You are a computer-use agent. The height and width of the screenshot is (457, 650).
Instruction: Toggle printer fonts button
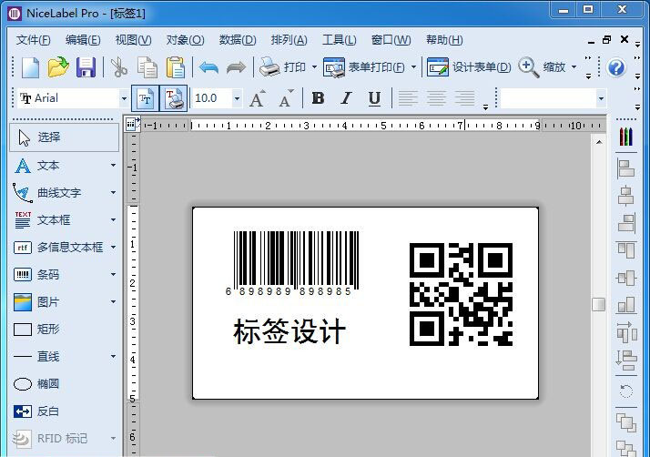click(x=173, y=98)
